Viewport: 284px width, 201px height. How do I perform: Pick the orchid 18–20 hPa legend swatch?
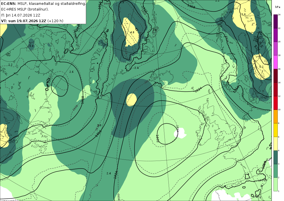coord(275,48)
